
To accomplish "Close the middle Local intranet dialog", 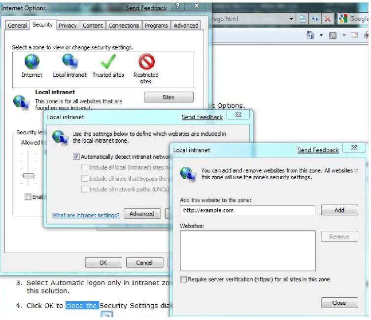I will pyautogui.click(x=238, y=115).
